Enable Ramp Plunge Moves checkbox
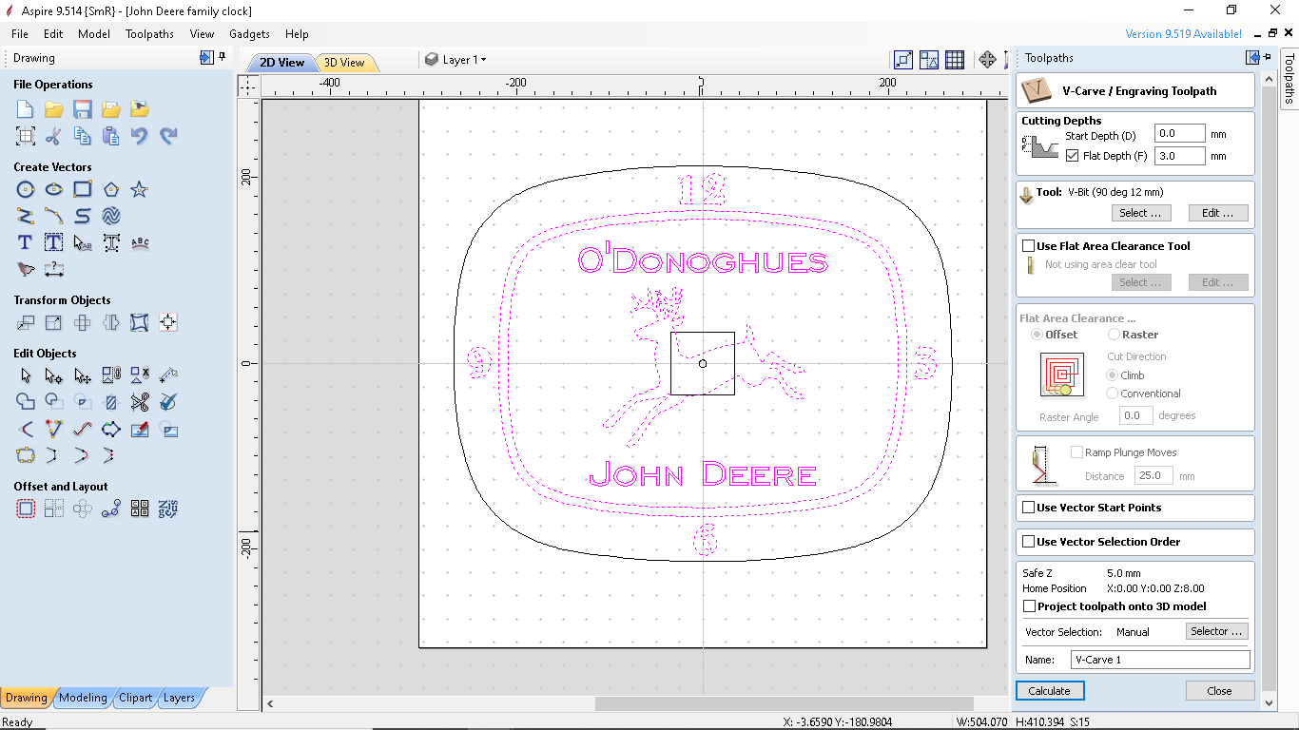This screenshot has height=730, width=1299. pos(1076,452)
